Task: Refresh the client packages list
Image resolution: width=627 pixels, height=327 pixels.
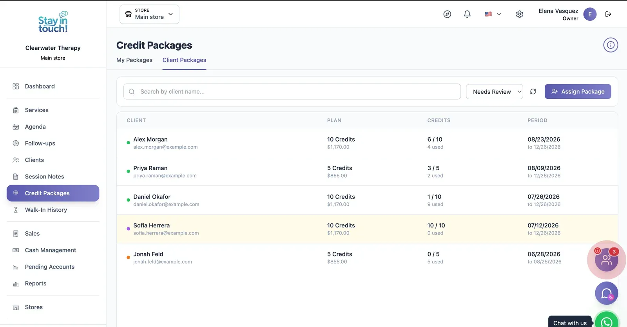Action: click(533, 91)
